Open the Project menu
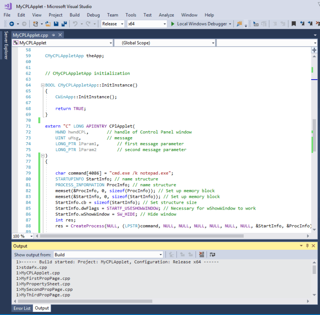The width and height of the screenshot is (320, 315). pos(55,15)
